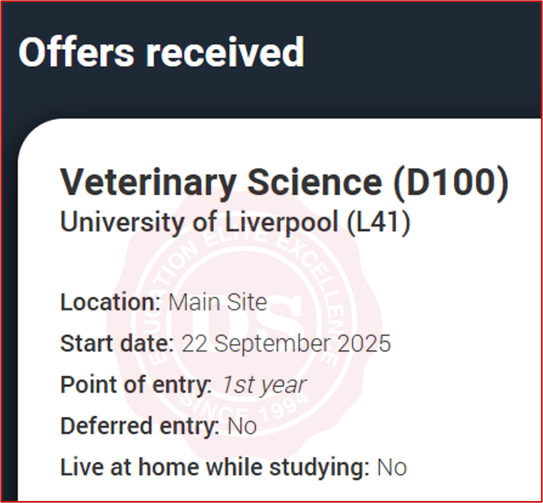Click the "Point of entry:" label
Image resolution: width=543 pixels, height=503 pixels.
(x=136, y=385)
